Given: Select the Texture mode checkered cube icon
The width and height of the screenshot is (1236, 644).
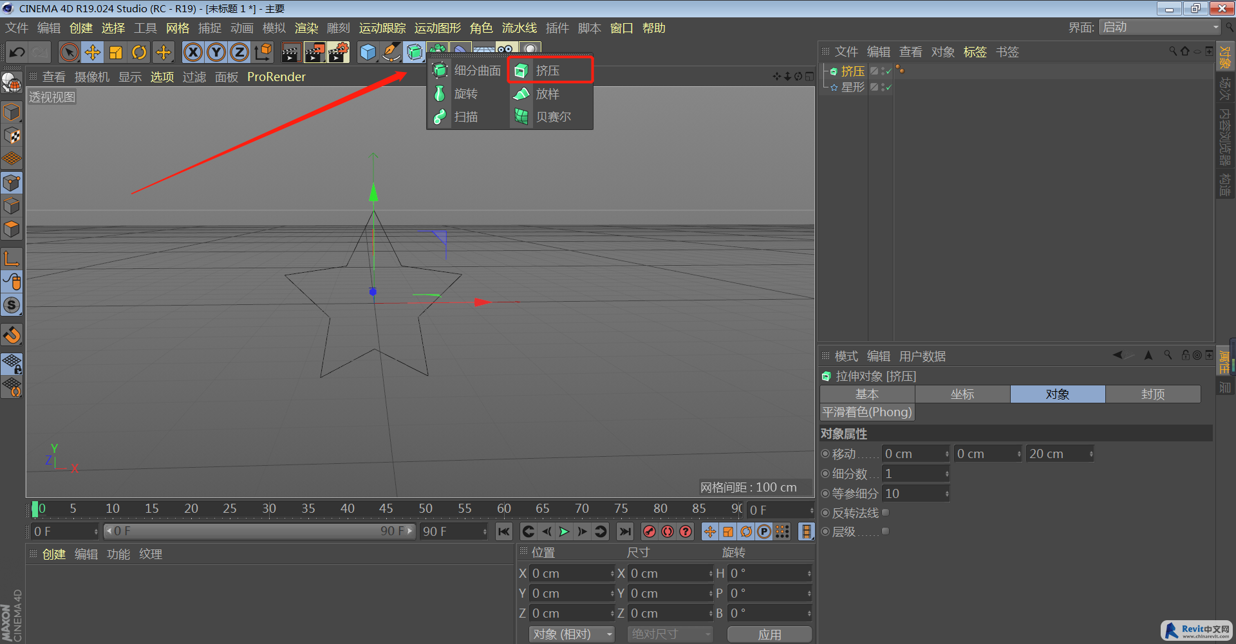Looking at the screenshot, I should pyautogui.click(x=12, y=136).
